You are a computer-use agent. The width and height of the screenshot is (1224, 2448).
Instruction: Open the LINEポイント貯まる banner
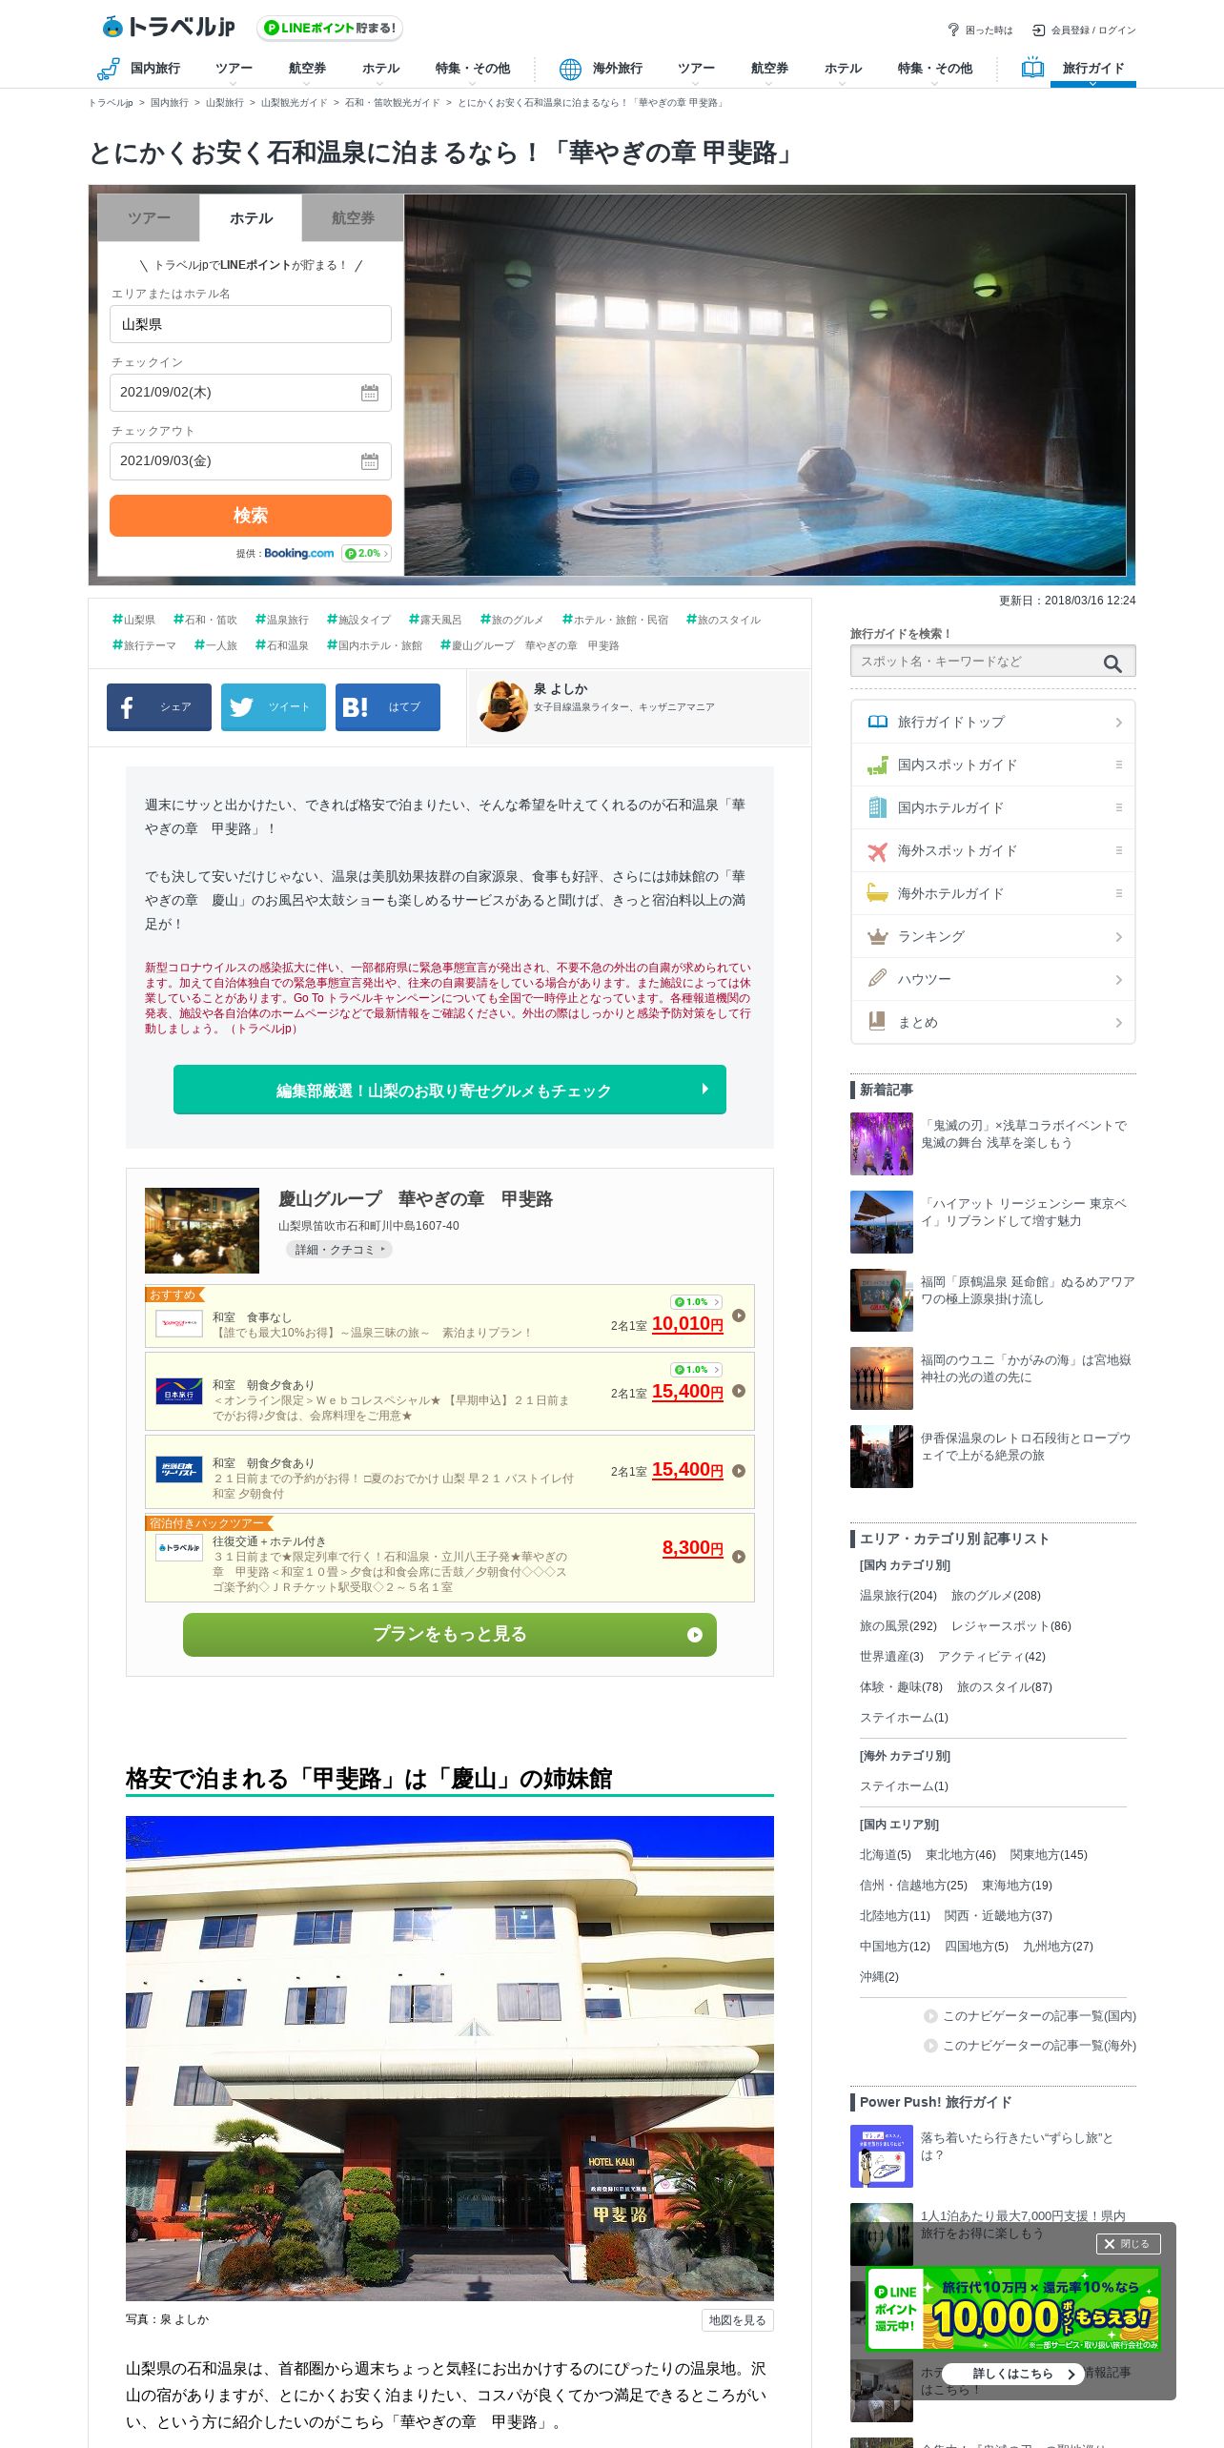(x=330, y=28)
